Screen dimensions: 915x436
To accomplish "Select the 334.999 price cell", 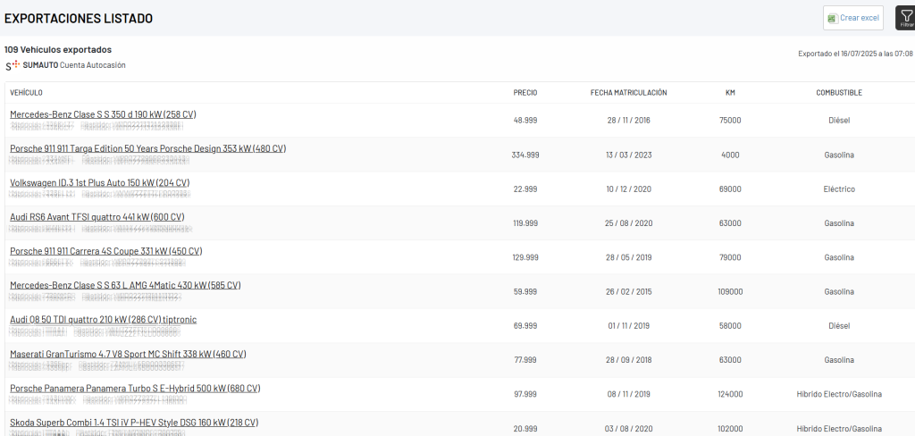I will click(525, 155).
